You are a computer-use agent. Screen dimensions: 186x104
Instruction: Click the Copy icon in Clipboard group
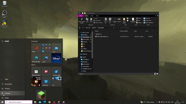tap(87, 20)
